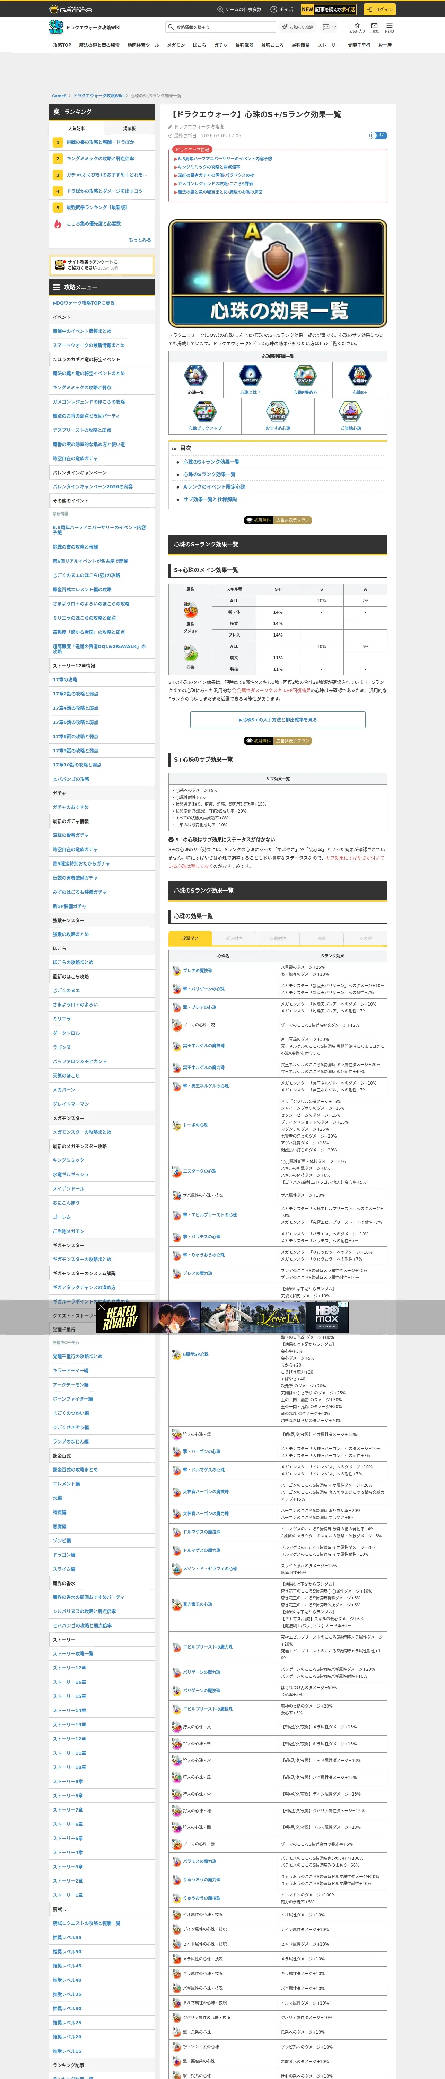Image resolution: width=445 pixels, height=2079 pixels.
Task: Select ガチャ in navigation bar
Action: [x=220, y=45]
